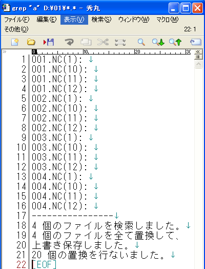
Task: Open a file with the folder icon
Action: pyautogui.click(x=31, y=42)
